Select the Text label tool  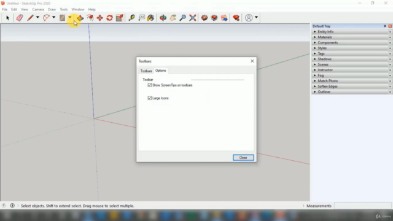[x=142, y=18]
